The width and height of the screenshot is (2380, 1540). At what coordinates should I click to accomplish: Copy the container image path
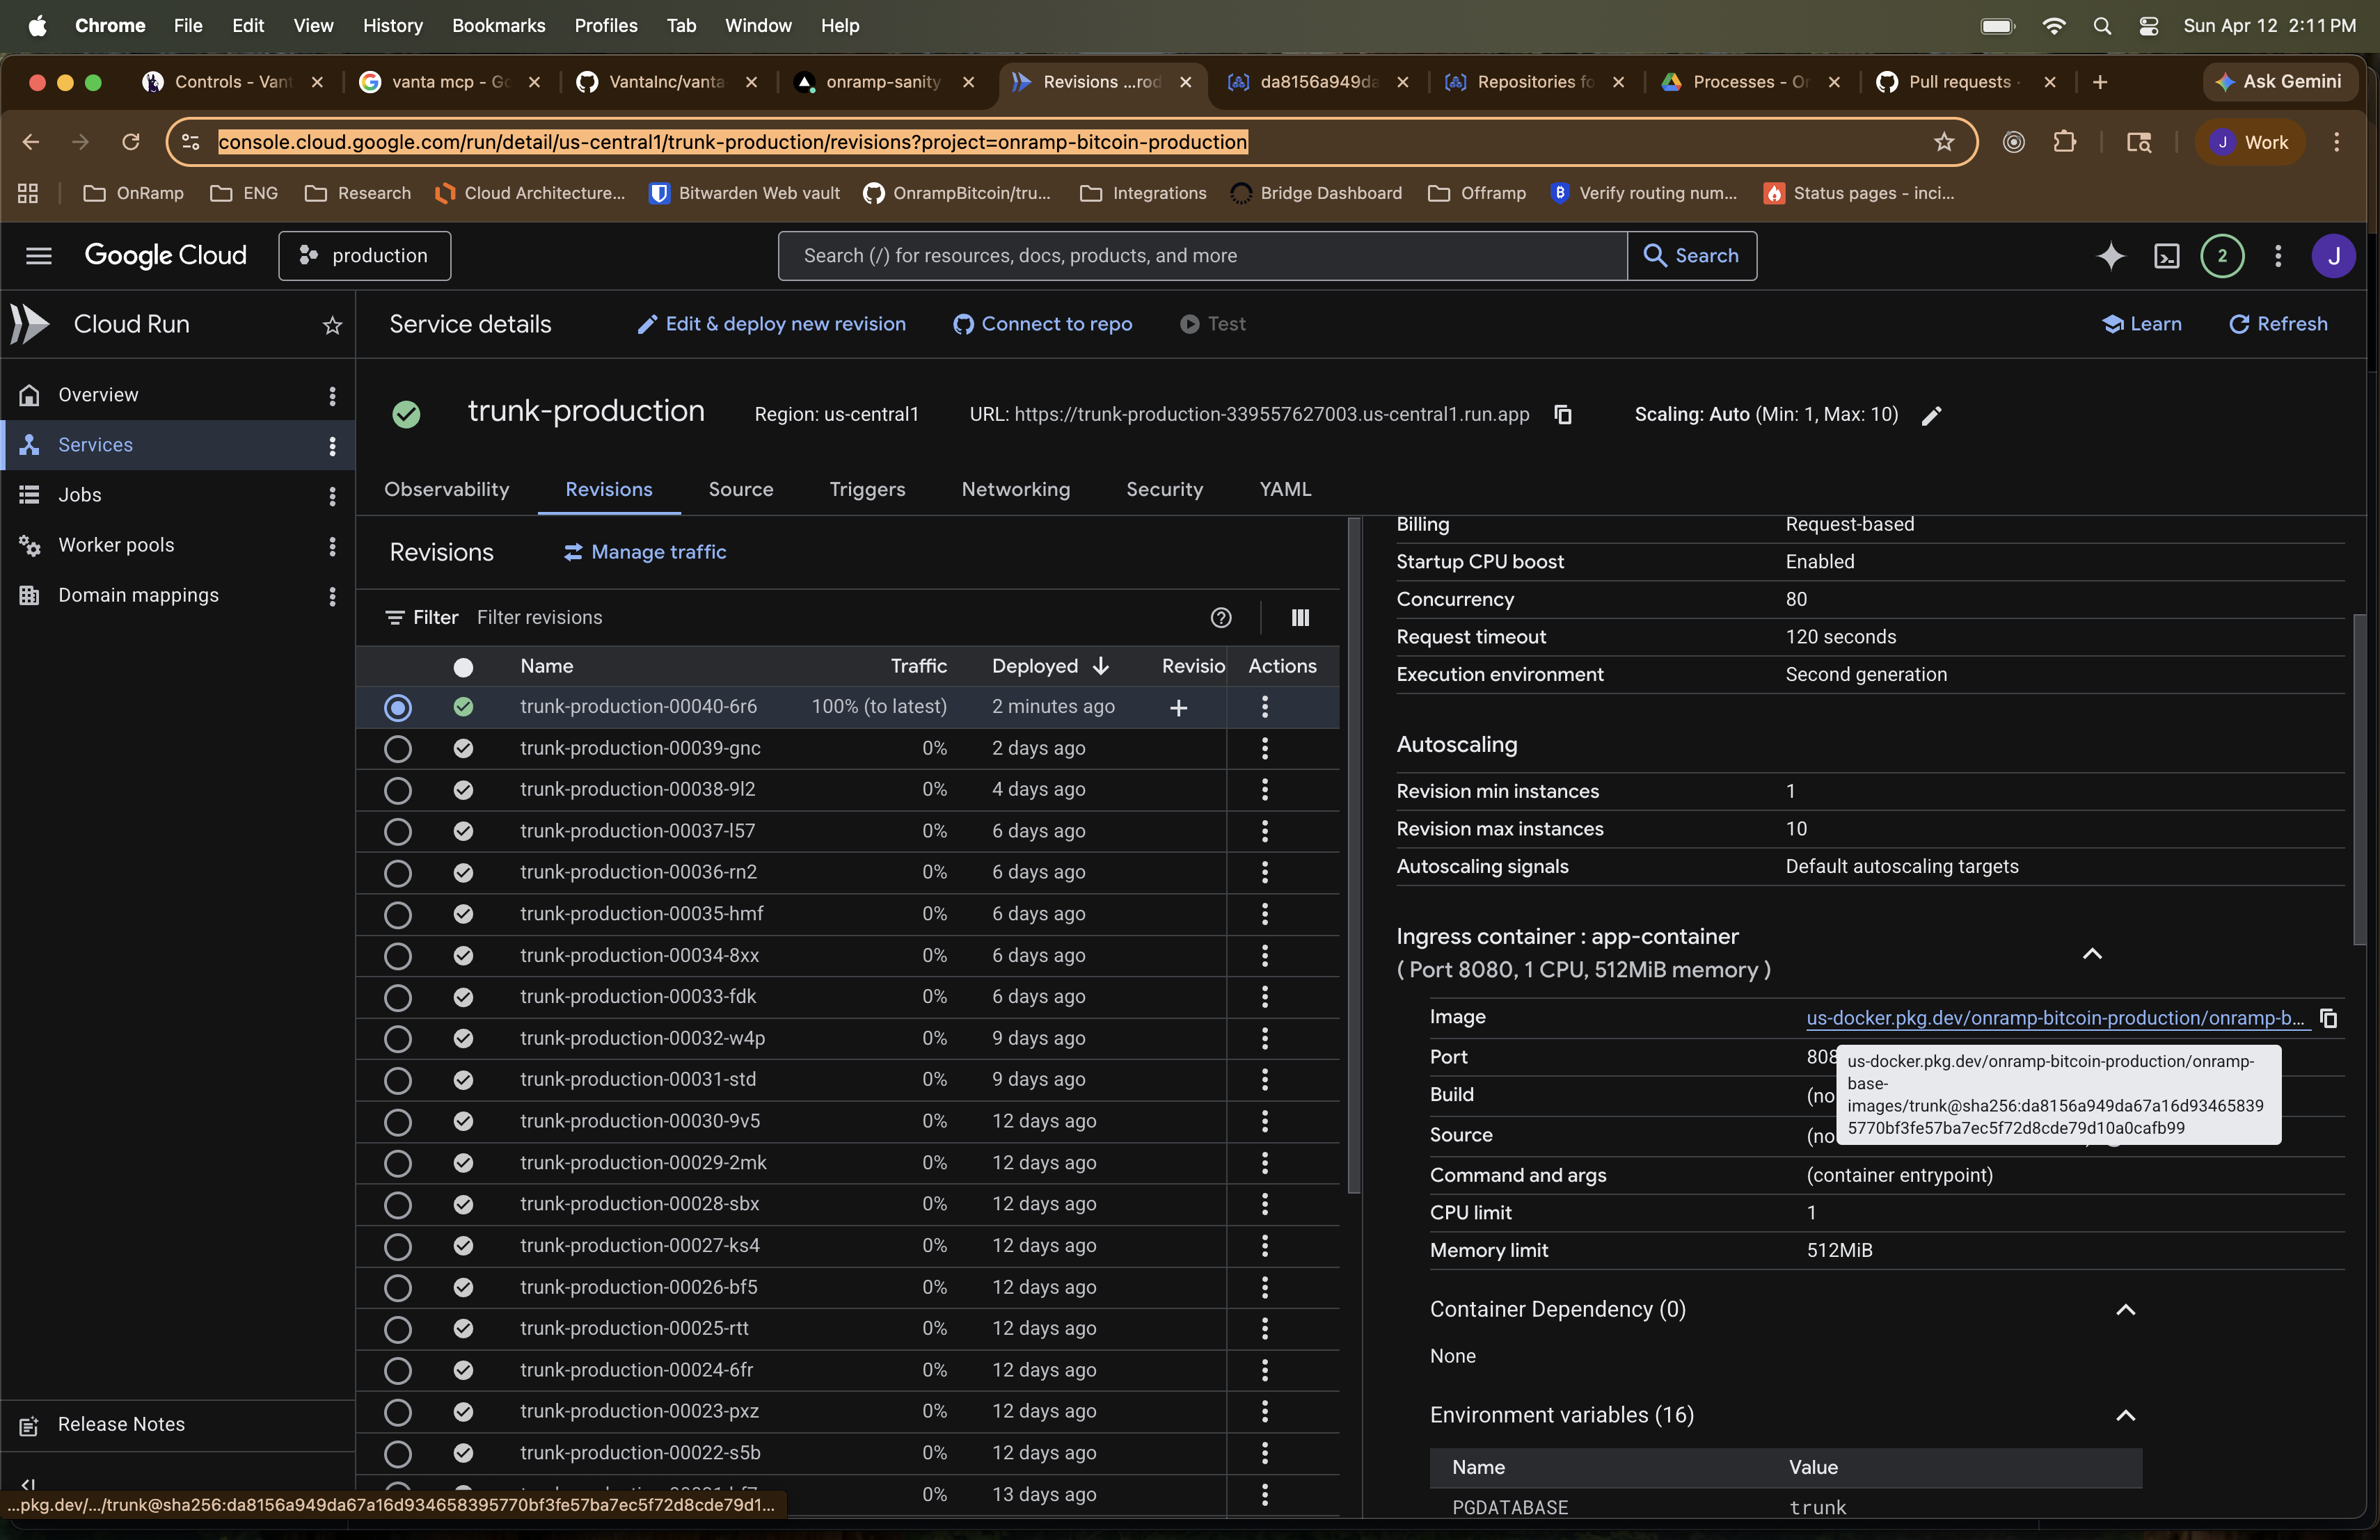[x=2329, y=1018]
